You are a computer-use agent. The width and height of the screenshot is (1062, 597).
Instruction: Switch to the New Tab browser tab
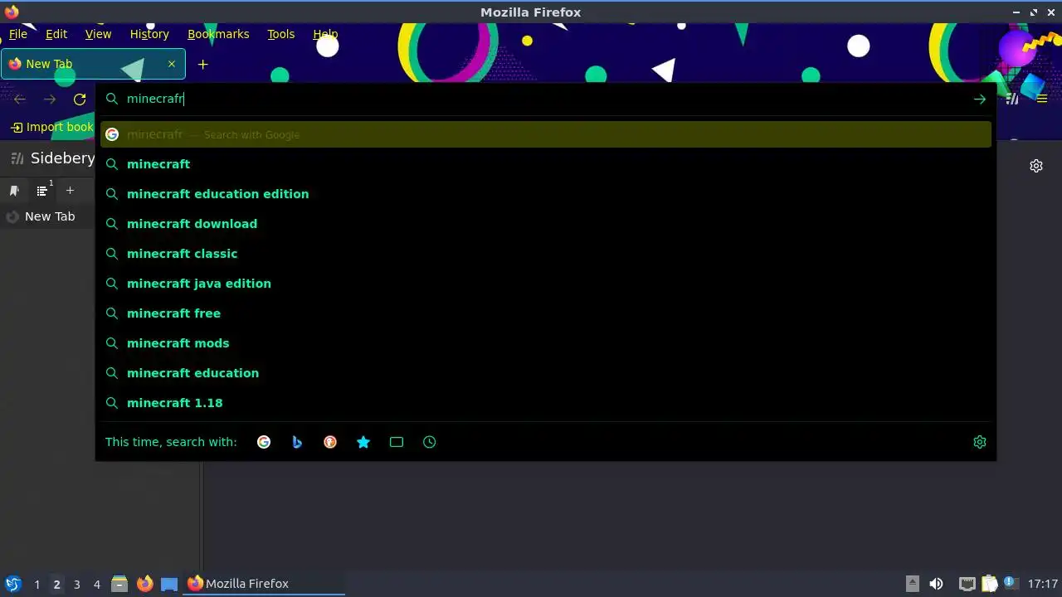click(x=93, y=64)
